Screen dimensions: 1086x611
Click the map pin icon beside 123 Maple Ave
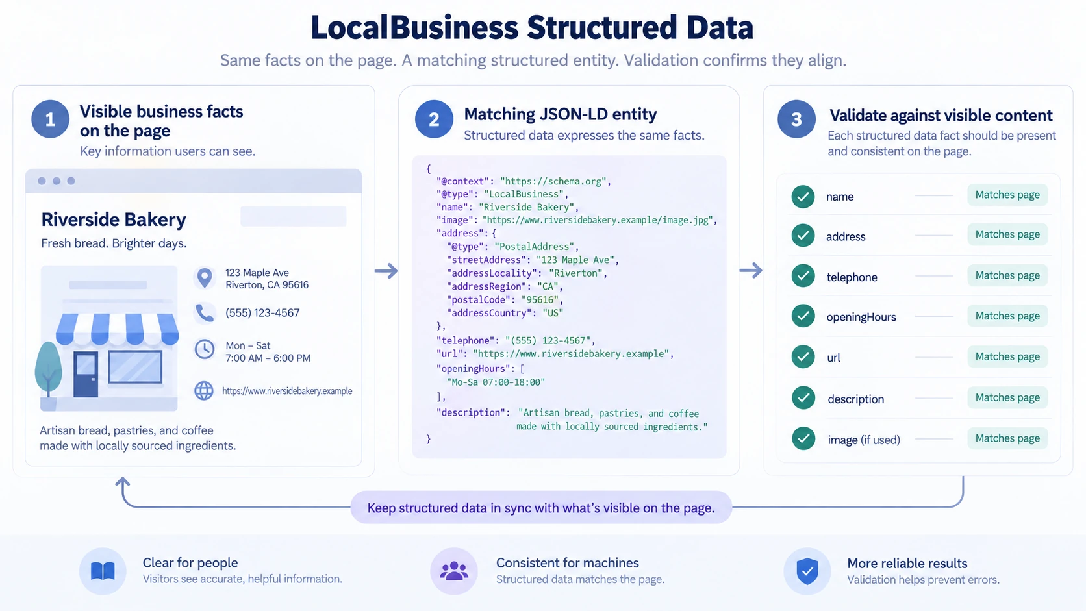[x=205, y=278]
